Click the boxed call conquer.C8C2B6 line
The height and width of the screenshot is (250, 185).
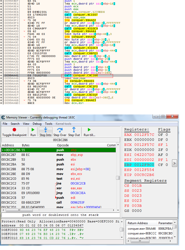point(87,76)
